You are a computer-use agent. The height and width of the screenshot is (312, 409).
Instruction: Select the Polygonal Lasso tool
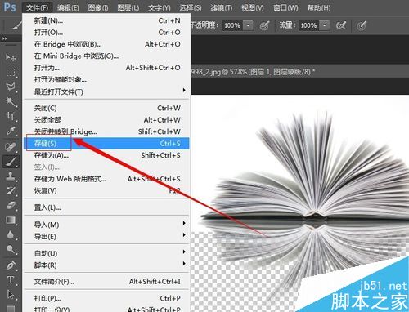[11, 87]
